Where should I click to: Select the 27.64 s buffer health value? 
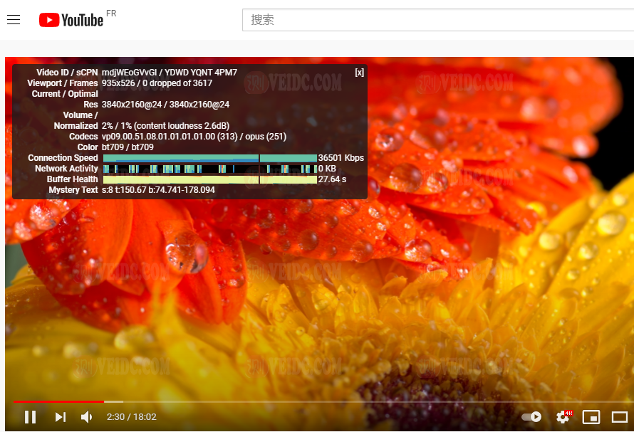[332, 179]
